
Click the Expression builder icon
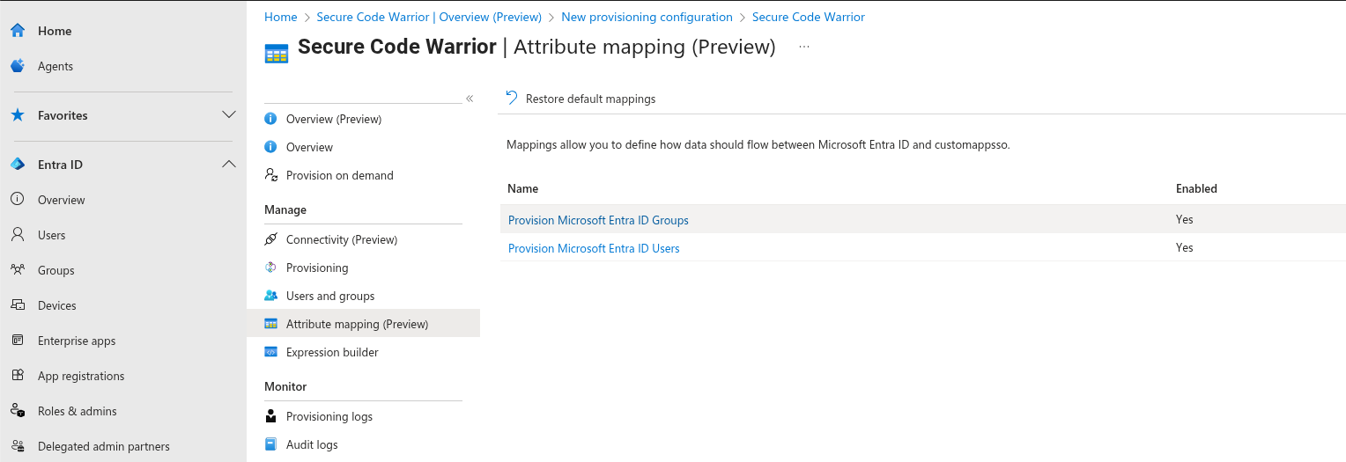[x=271, y=352]
